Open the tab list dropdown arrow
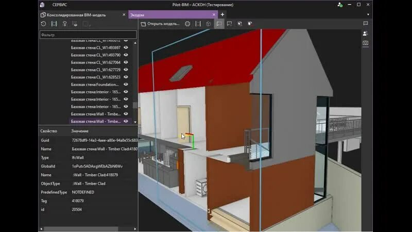The width and height of the screenshot is (412, 232). click(368, 15)
